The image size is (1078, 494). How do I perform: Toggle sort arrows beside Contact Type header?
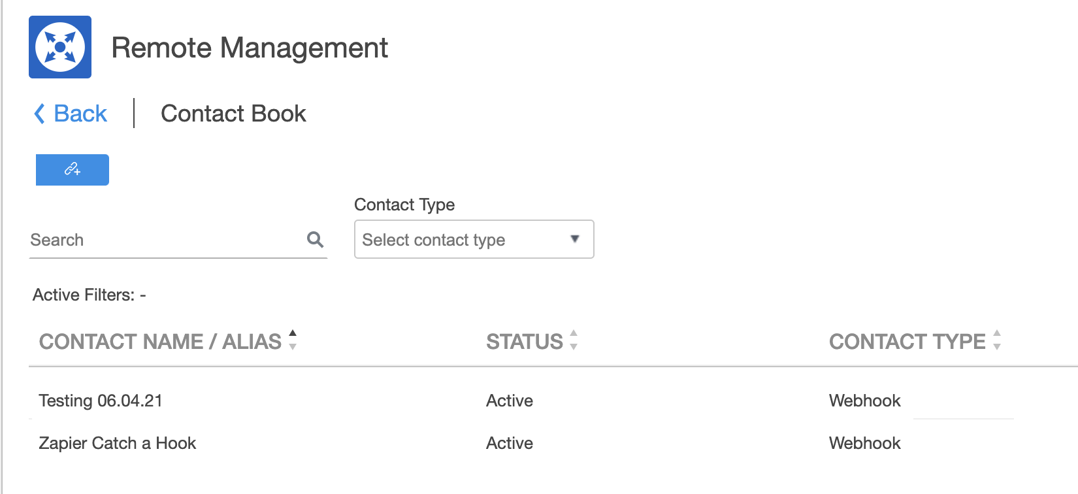click(x=997, y=340)
